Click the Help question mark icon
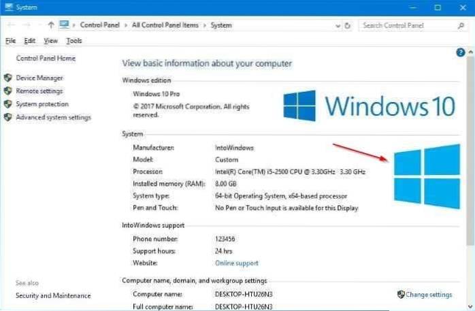Image resolution: width=475 pixels, height=311 pixels. click(461, 52)
